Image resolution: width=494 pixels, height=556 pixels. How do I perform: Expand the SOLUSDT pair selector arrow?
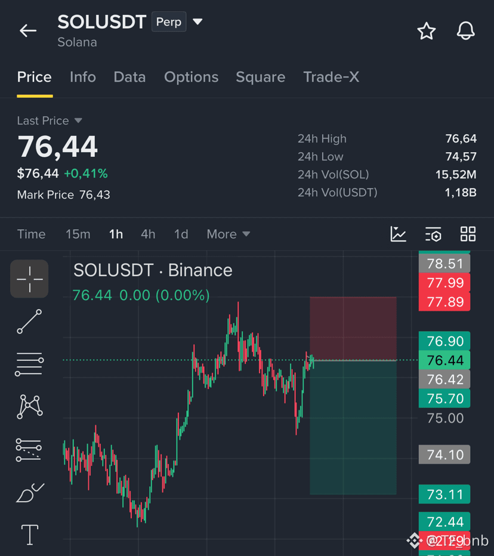[x=197, y=22]
